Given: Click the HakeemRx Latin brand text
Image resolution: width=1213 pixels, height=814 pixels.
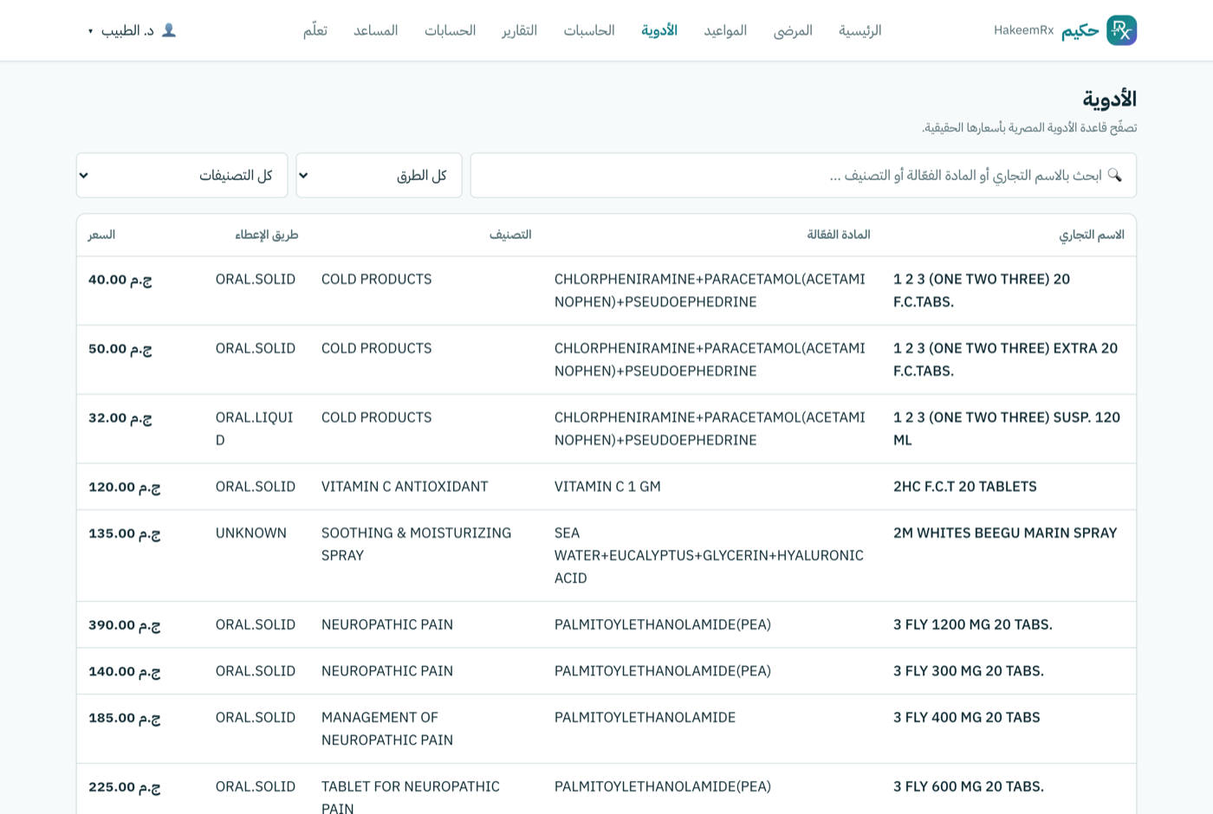Looking at the screenshot, I should [x=1023, y=30].
